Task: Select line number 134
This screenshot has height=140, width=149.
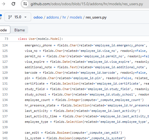Action: [x=5, y=100]
